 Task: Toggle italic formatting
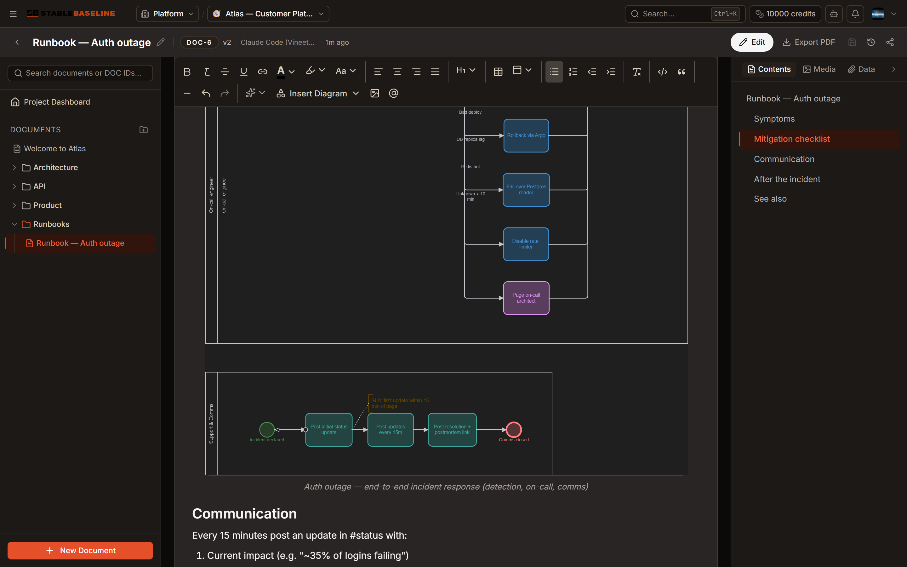(206, 72)
